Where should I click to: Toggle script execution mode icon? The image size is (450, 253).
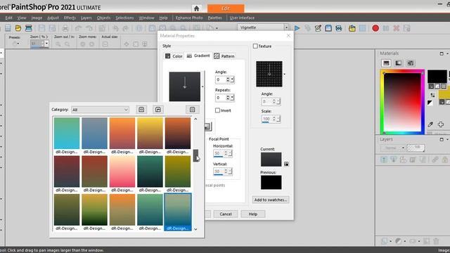328,28
